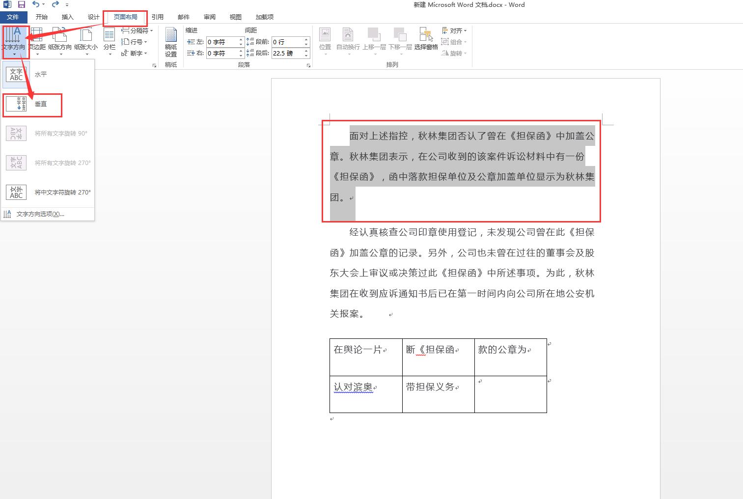Open the 纸张方向 orientation dropdown

click(60, 41)
